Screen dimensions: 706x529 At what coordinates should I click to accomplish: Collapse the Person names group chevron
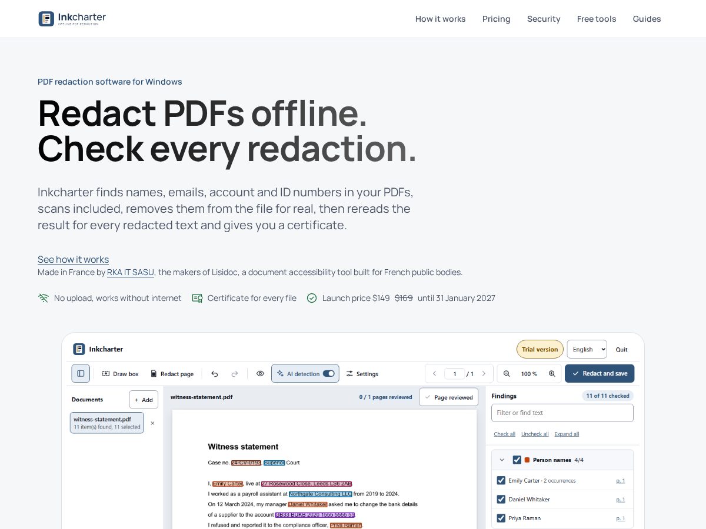click(502, 460)
